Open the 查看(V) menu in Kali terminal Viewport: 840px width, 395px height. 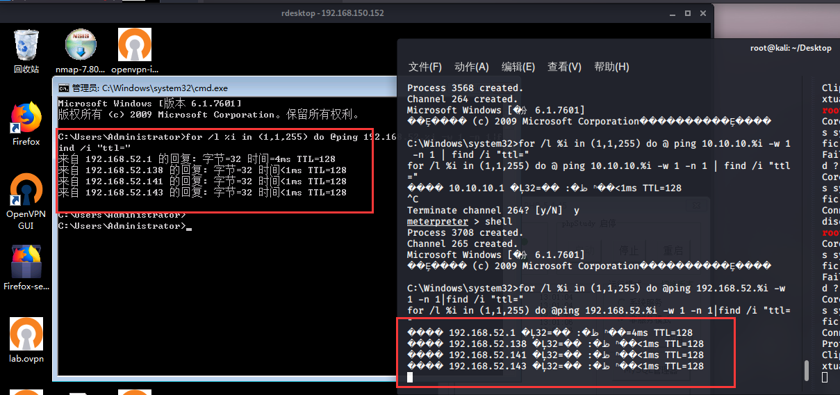tap(564, 67)
